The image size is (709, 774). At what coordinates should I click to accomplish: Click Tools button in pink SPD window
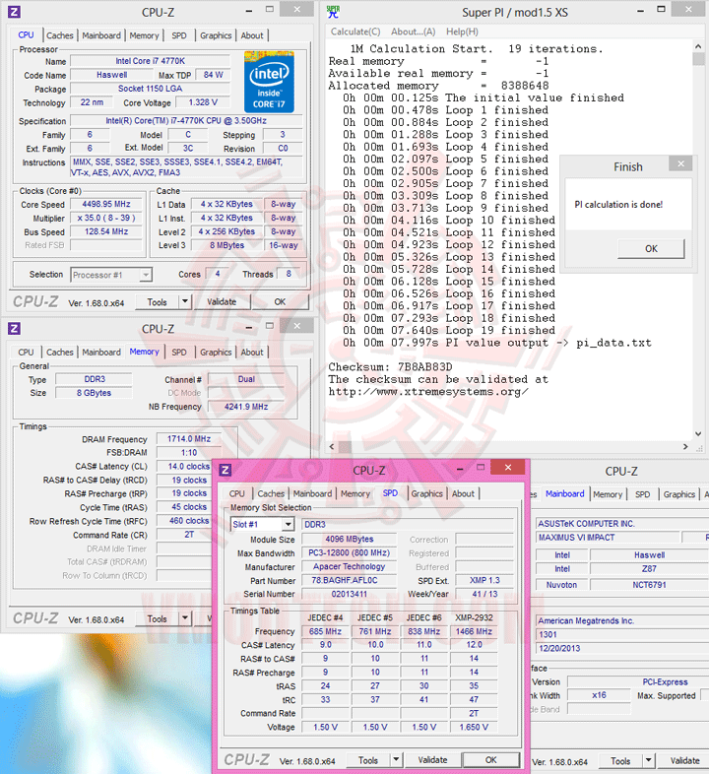[x=368, y=760]
